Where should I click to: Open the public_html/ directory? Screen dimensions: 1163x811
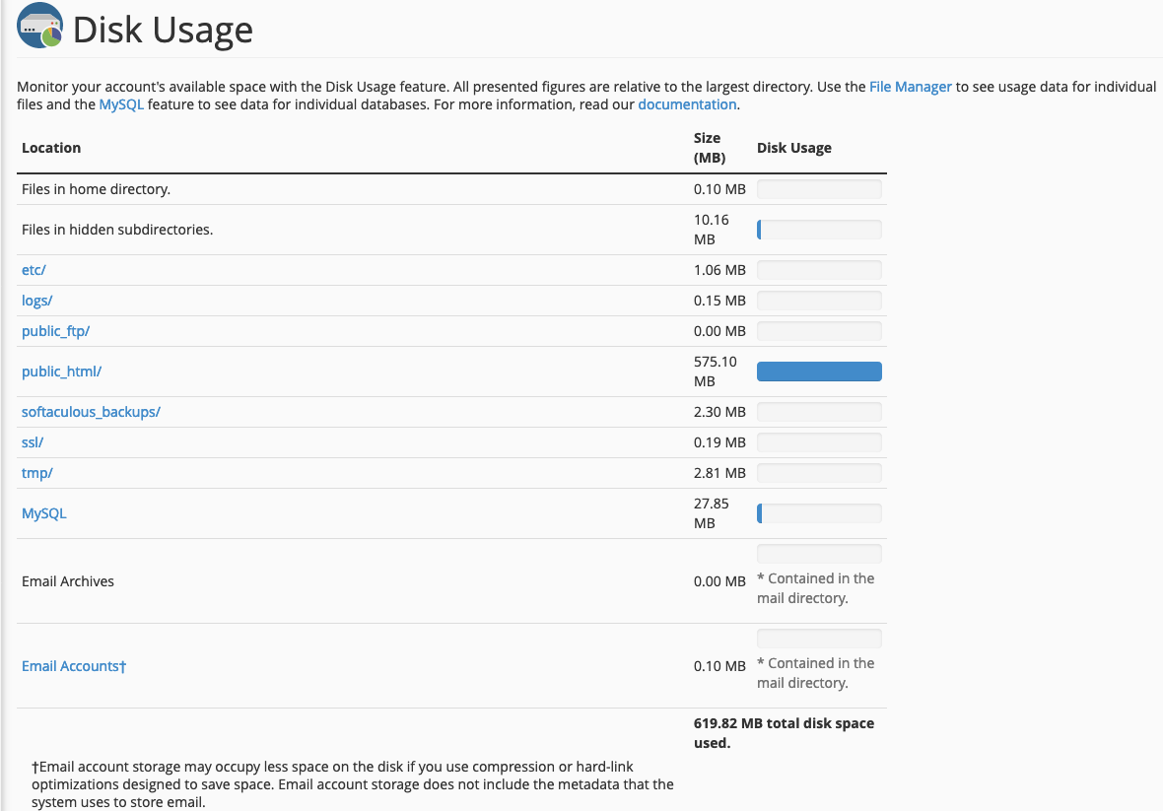click(61, 372)
